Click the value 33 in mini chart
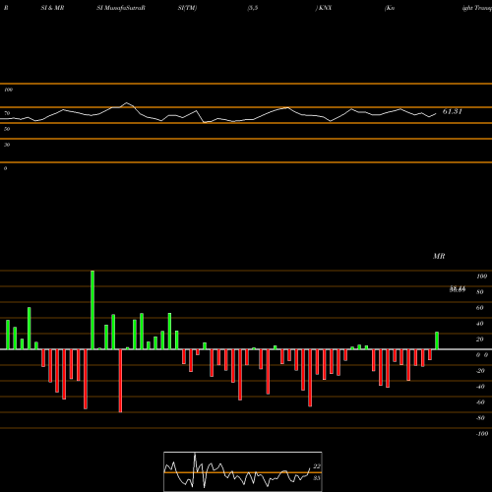 317,478
